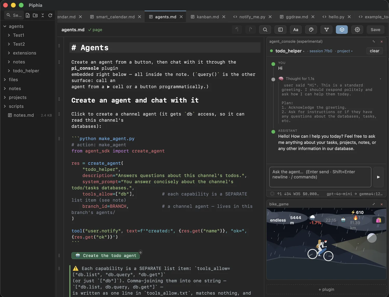Image resolution: width=389 pixels, height=297 pixels.
Task: Collapse the Thought for 1.1s section
Action: (x=380, y=79)
